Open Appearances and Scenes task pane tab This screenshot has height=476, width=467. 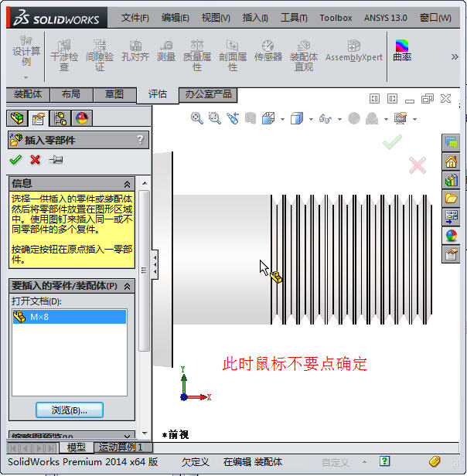coord(452,236)
